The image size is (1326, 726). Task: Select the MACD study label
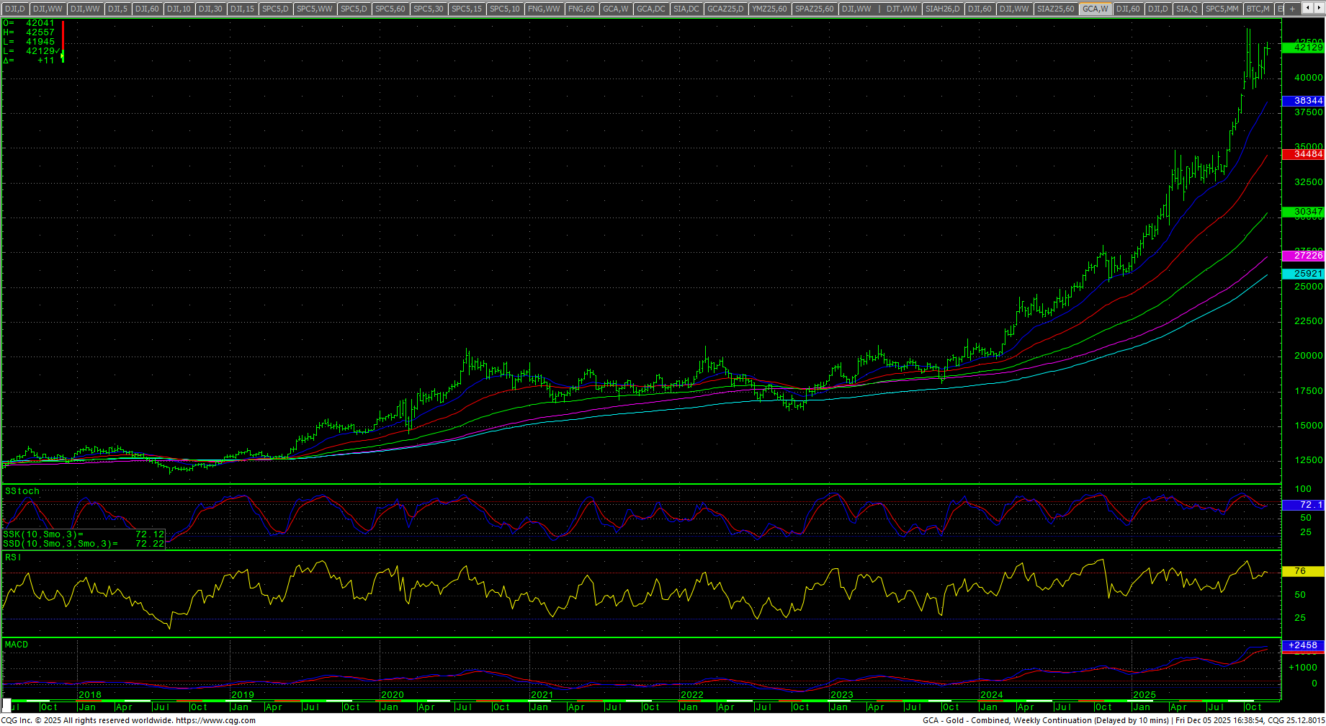coord(17,645)
